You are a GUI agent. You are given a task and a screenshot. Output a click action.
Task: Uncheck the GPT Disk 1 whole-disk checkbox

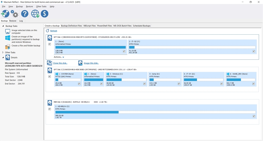coord(50,44)
